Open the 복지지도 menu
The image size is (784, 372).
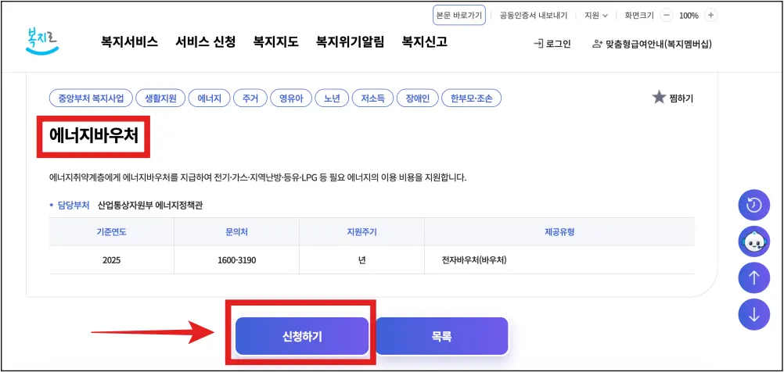coord(276,42)
